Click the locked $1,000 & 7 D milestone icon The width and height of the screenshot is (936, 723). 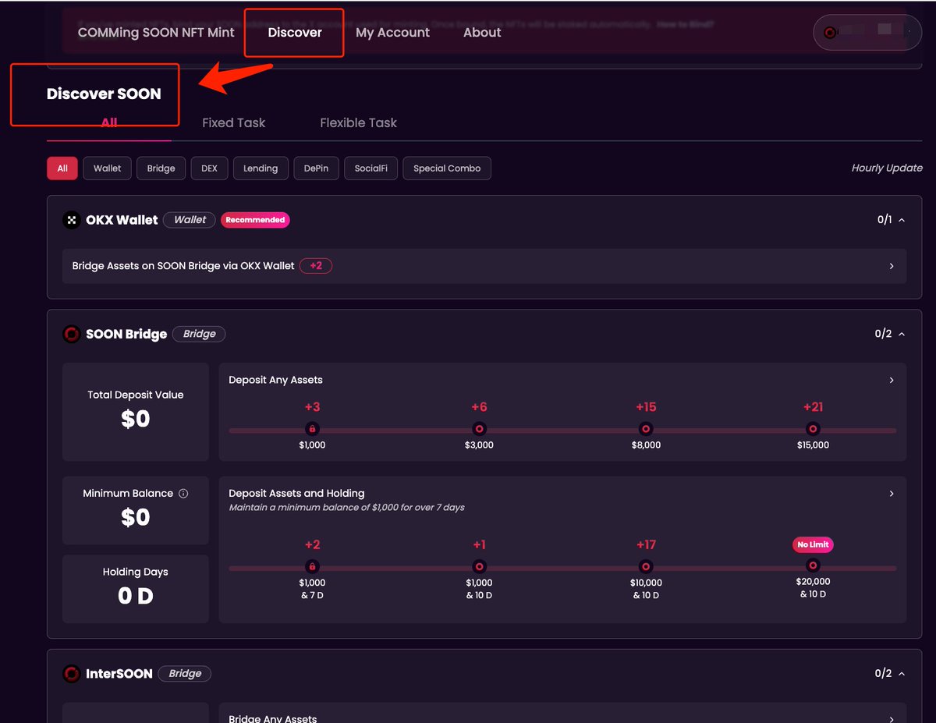[312, 567]
